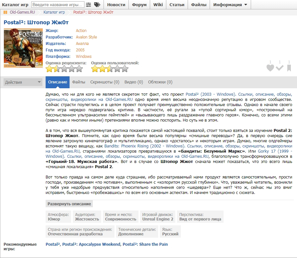This screenshot has width=297, height=258.
Task: Click the orange Old-Games.RU breadcrumb icon
Action: [5, 12]
